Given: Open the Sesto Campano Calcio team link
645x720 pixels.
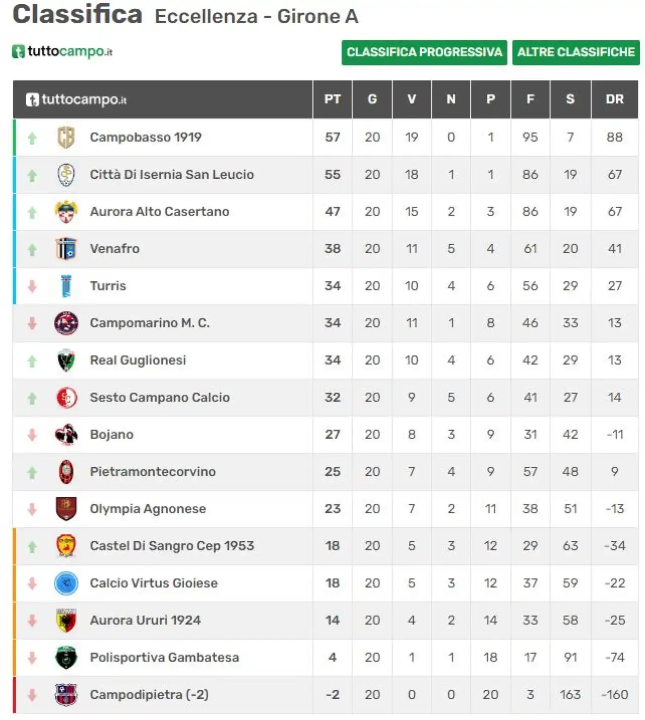Looking at the screenshot, I should (160, 398).
